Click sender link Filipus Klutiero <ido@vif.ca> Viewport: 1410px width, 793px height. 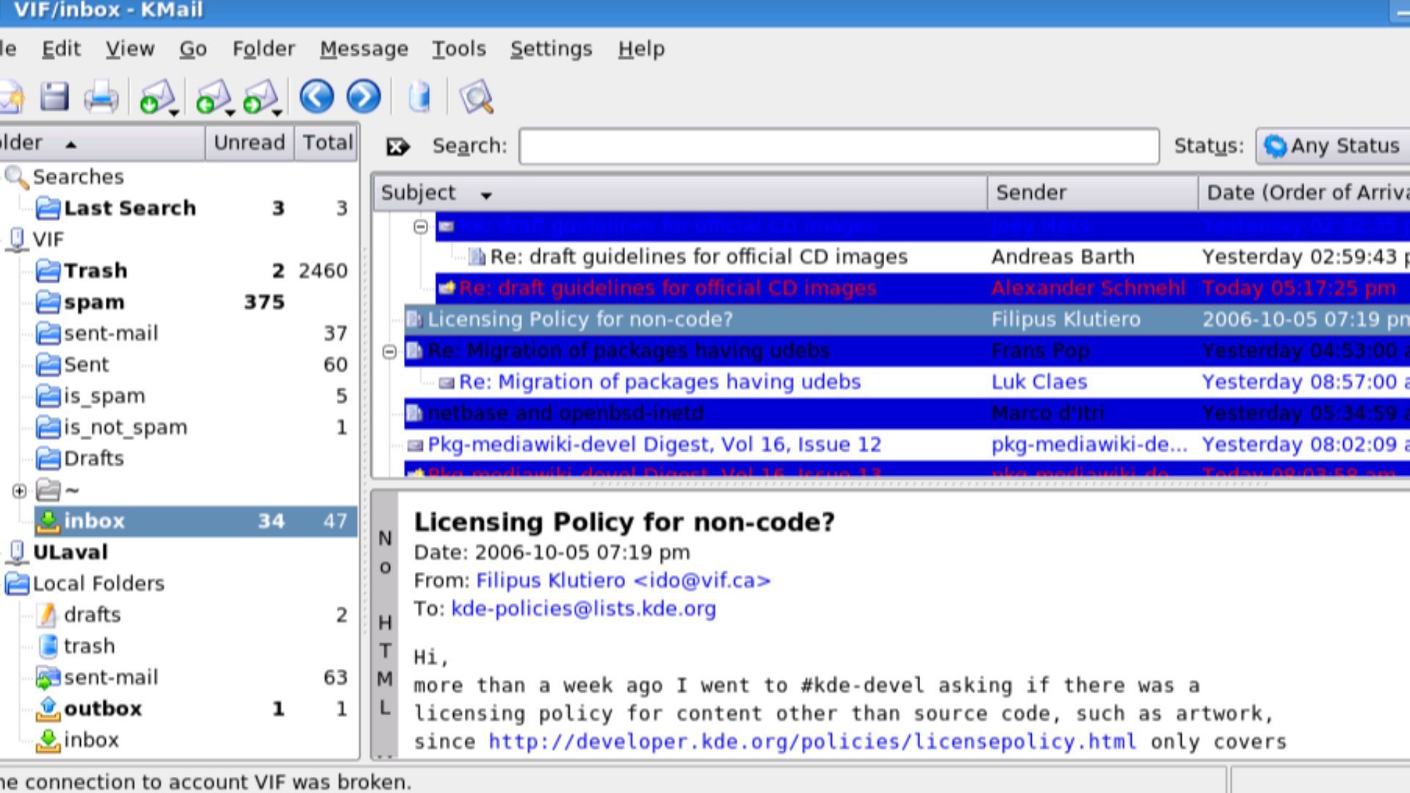pyautogui.click(x=623, y=581)
